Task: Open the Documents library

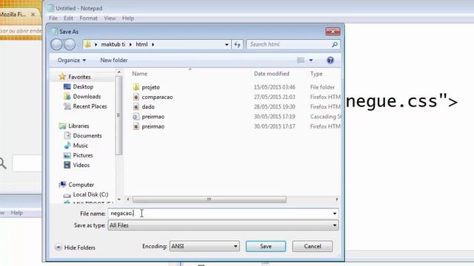Action: 87,136
